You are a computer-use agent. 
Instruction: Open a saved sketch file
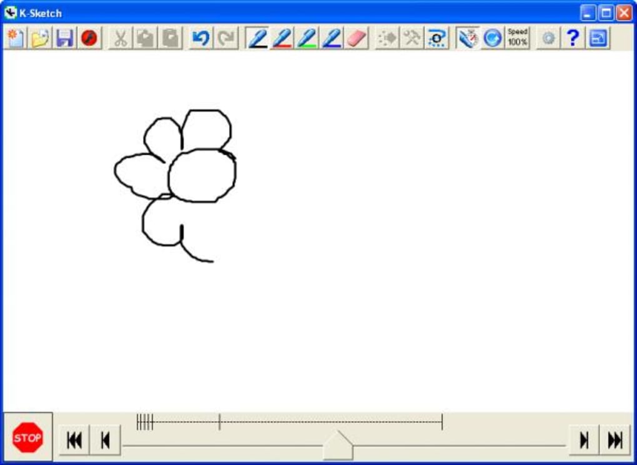coord(40,38)
